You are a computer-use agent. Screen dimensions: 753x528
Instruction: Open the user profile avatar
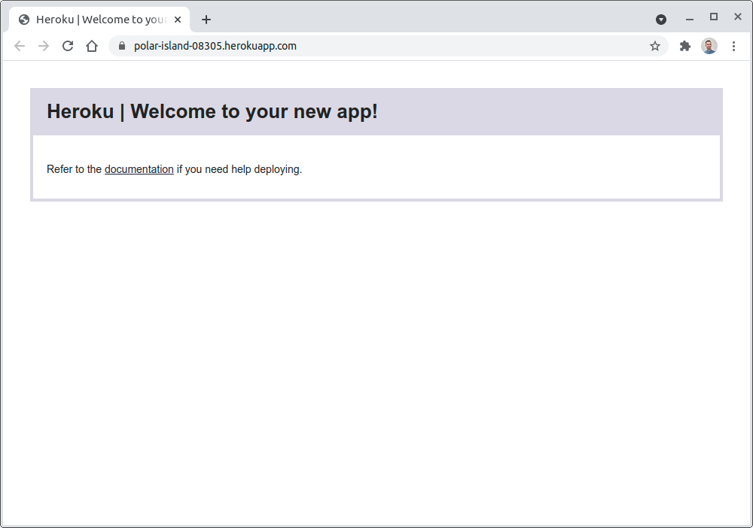[709, 46]
